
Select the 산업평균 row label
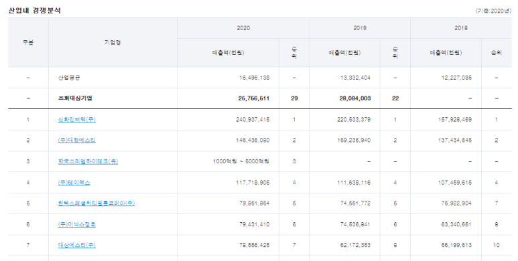click(69, 78)
